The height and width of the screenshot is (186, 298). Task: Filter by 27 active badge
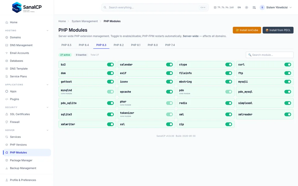tap(65, 55)
